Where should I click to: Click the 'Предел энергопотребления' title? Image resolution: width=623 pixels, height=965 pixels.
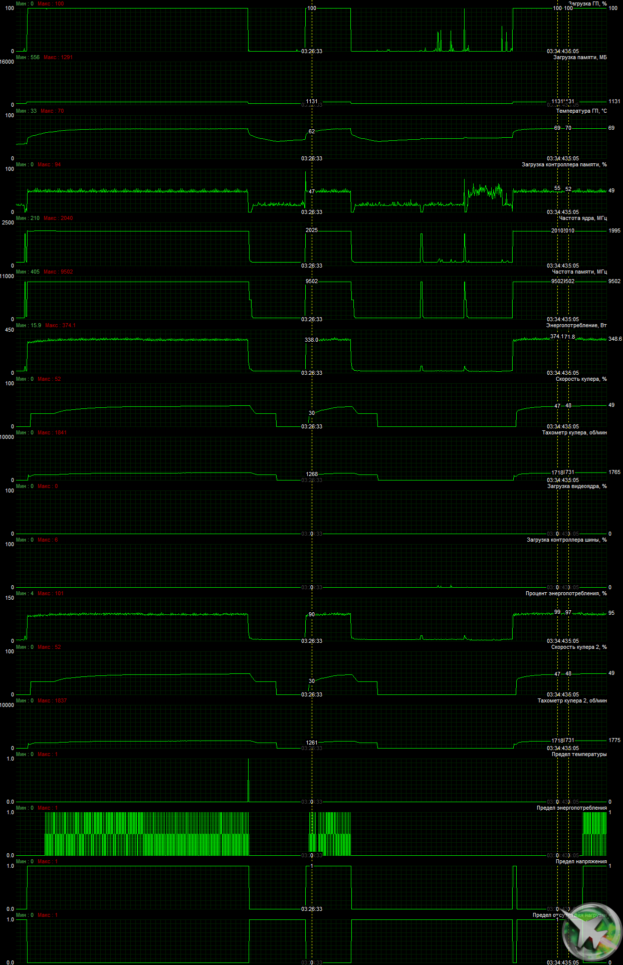(x=572, y=808)
